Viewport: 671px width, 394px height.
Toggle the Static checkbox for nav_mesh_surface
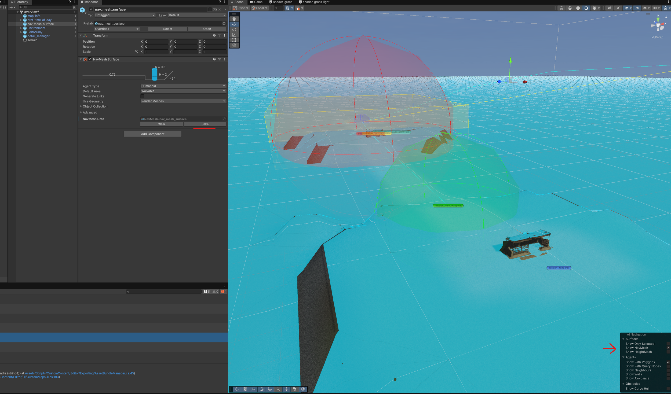pyautogui.click(x=210, y=9)
